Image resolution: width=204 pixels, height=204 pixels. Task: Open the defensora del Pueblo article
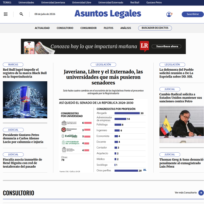[176, 73]
